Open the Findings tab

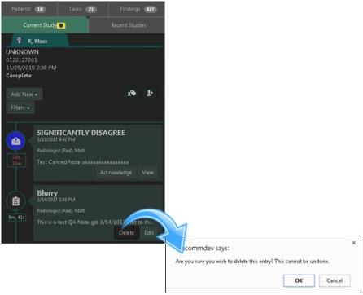(137, 9)
